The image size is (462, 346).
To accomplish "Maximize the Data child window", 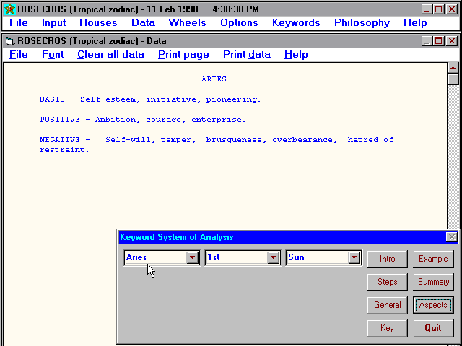I will tap(439, 41).
